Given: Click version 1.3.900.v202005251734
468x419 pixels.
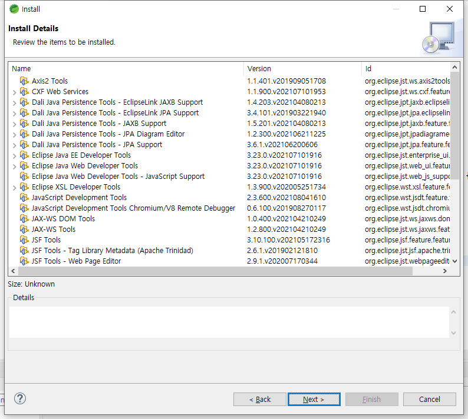Looking at the screenshot, I should click(x=286, y=187).
